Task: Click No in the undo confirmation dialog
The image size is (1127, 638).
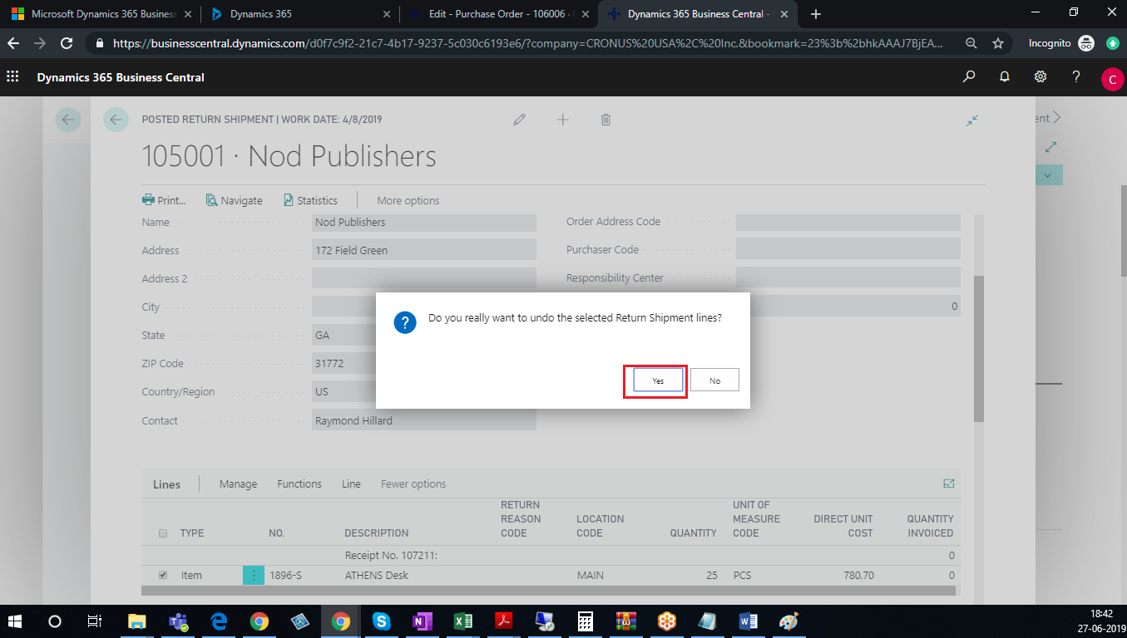Action: tap(714, 380)
